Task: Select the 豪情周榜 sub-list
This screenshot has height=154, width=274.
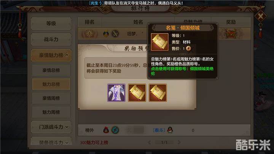Action: point(51,98)
